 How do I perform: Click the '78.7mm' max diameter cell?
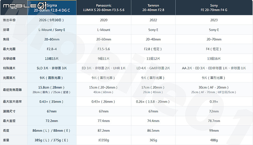tap(214, 121)
